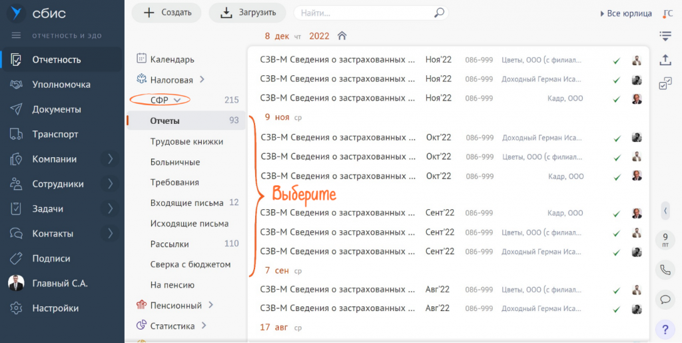The width and height of the screenshot is (682, 343).
Task: Expand the Компании submenu arrow
Action: point(111,159)
